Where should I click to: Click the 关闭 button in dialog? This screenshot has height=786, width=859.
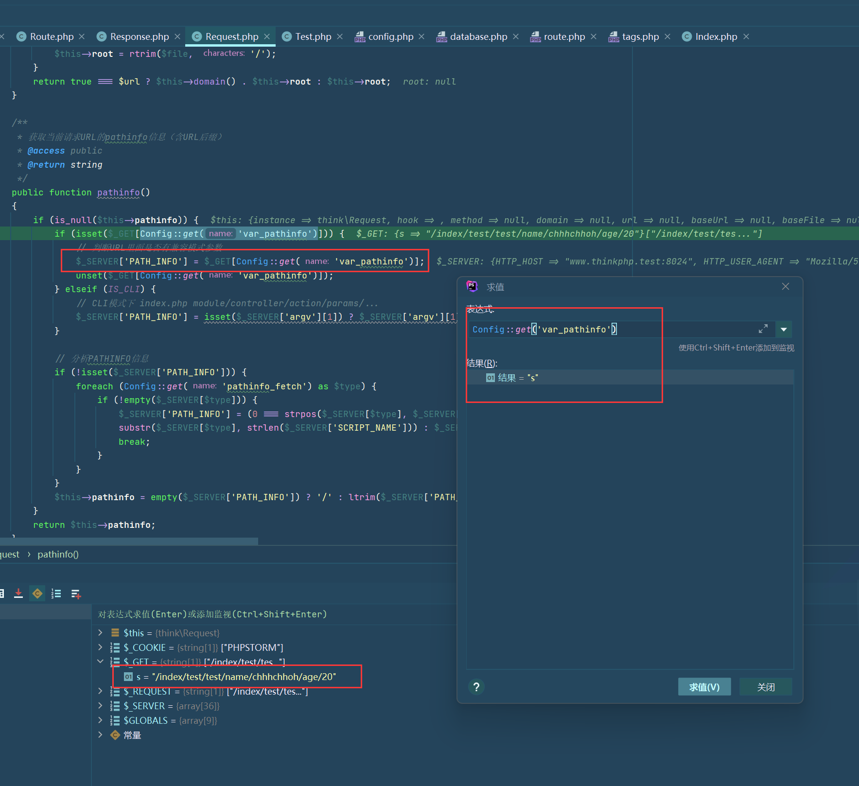pos(766,687)
